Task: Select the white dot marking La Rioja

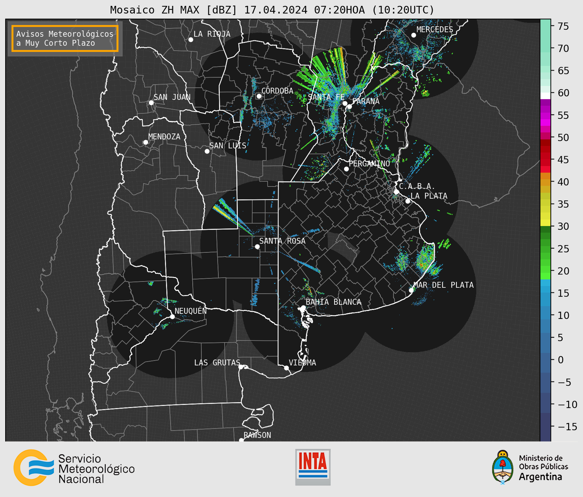Action: 191,40
